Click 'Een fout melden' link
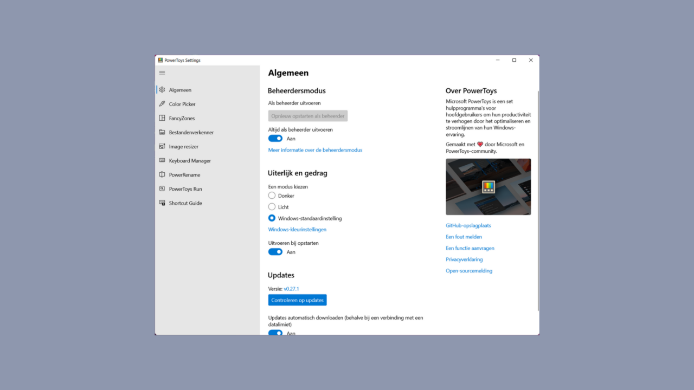This screenshot has width=694, height=390. [x=464, y=237]
